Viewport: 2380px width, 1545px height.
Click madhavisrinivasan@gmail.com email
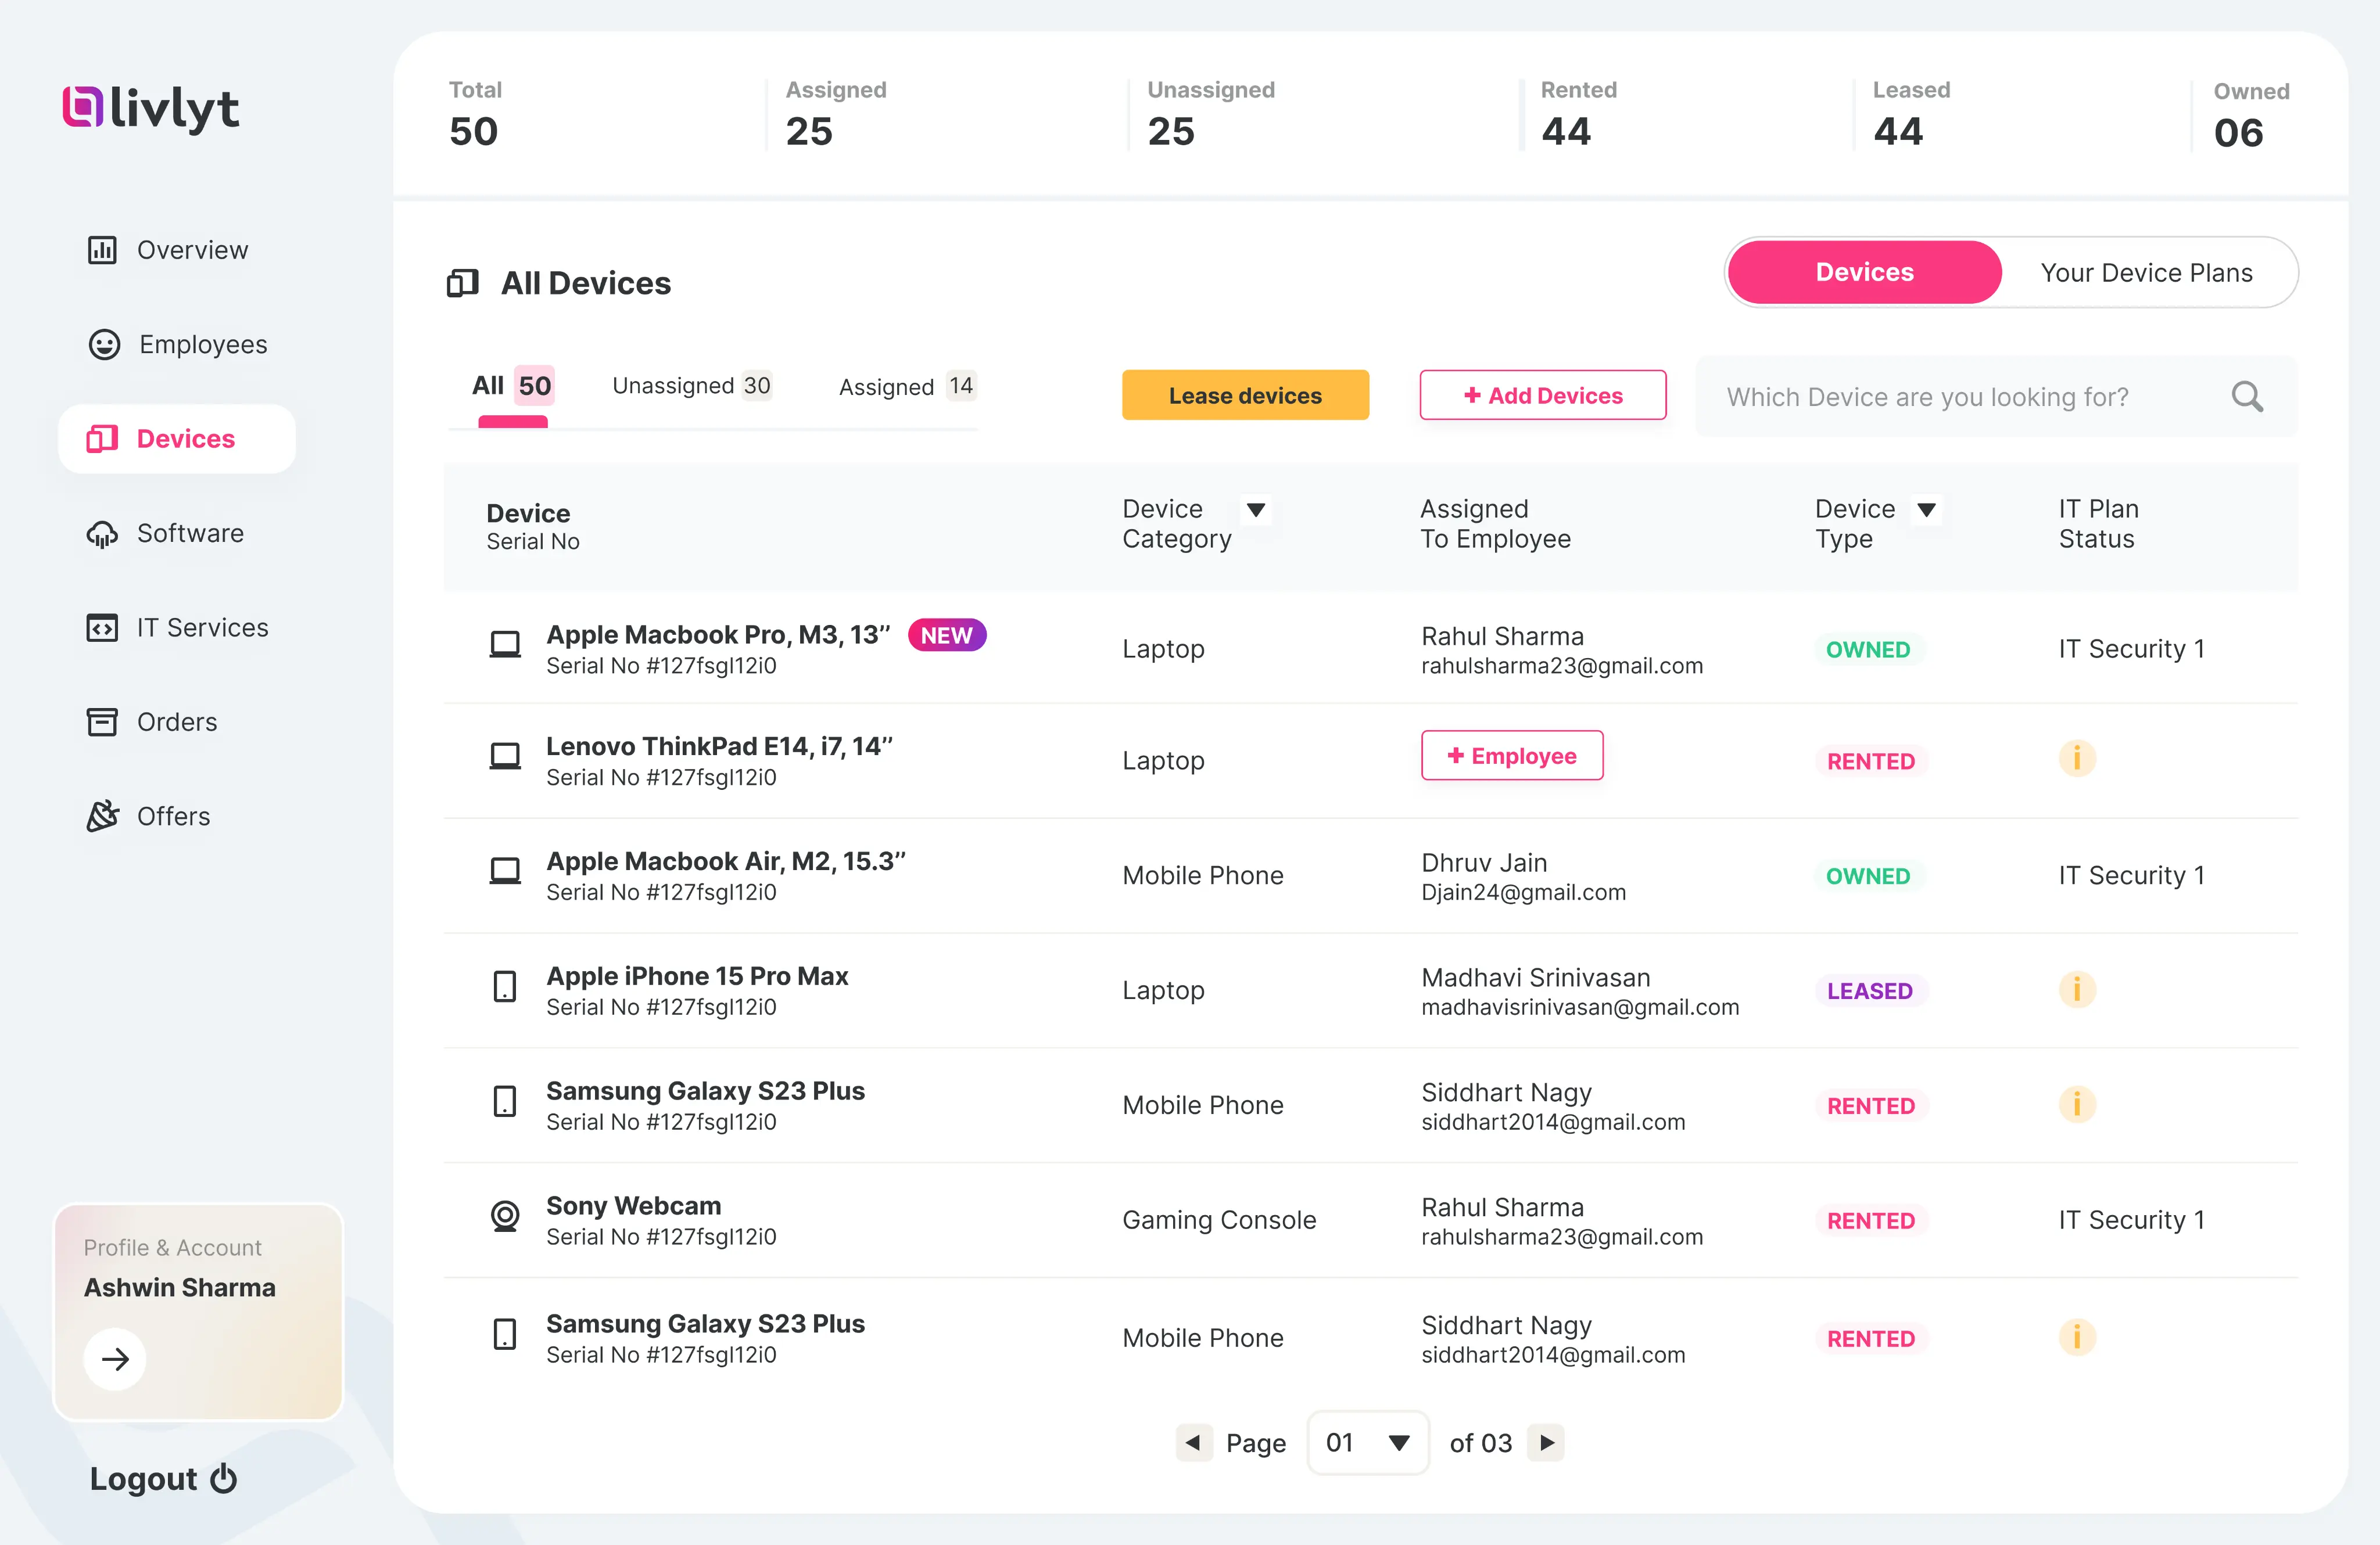1580,1007
